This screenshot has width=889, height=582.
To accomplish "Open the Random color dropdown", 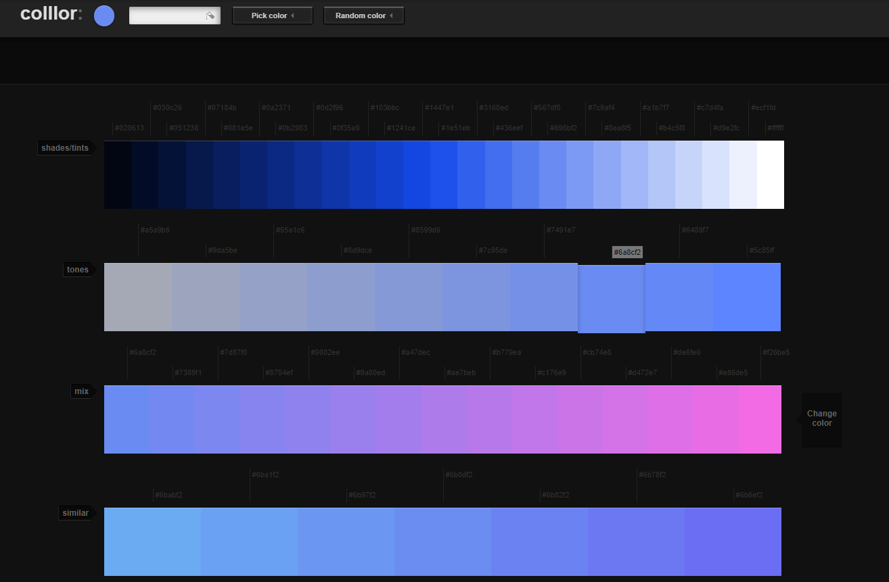I will [x=363, y=16].
